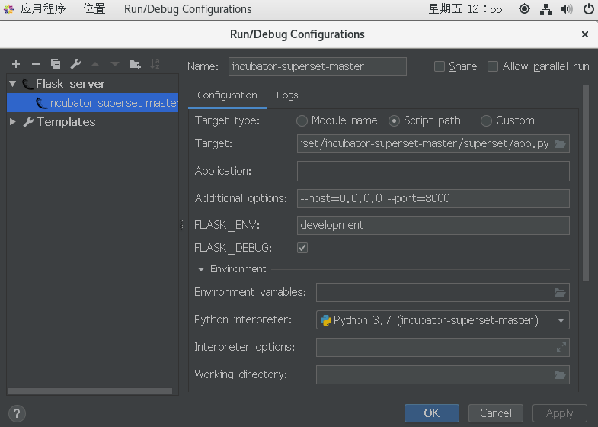This screenshot has height=427, width=598.
Task: Click Run/Debug Configurations in top bar
Action: [x=187, y=9]
